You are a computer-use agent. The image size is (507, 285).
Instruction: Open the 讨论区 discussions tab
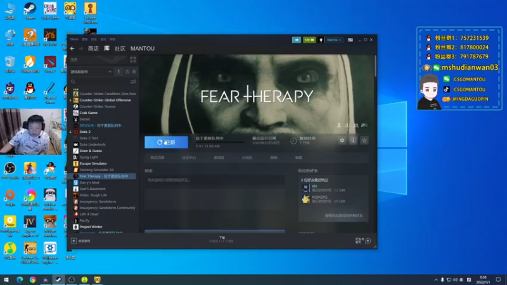coord(247,158)
